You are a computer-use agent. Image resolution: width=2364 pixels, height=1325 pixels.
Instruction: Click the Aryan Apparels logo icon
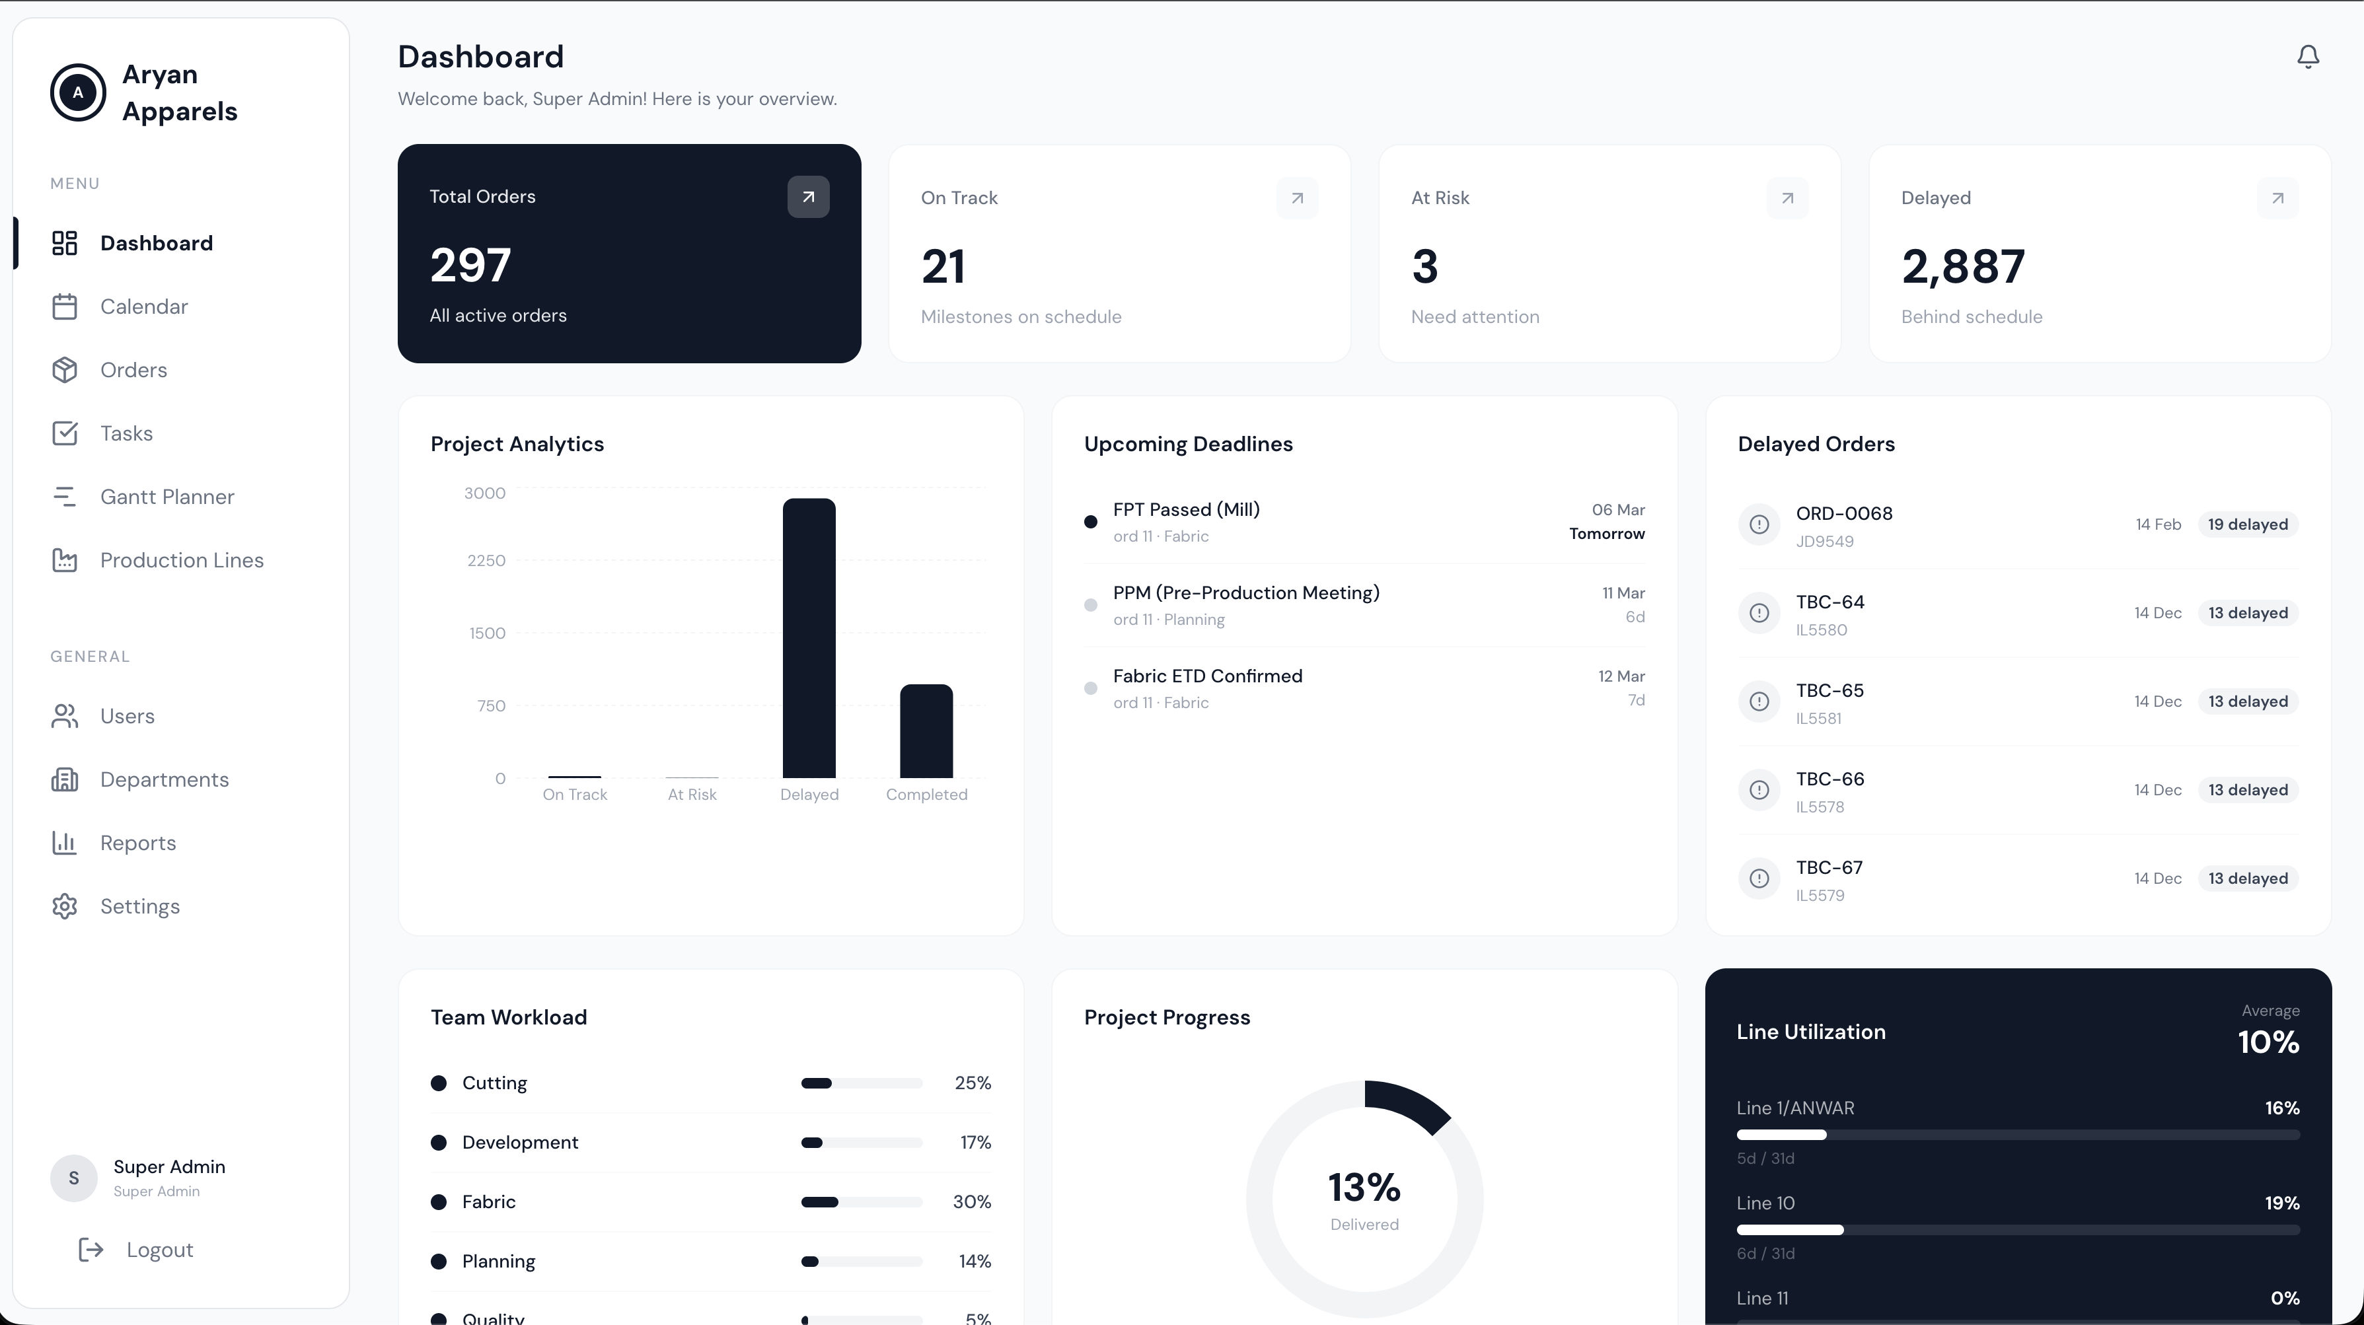(x=78, y=92)
